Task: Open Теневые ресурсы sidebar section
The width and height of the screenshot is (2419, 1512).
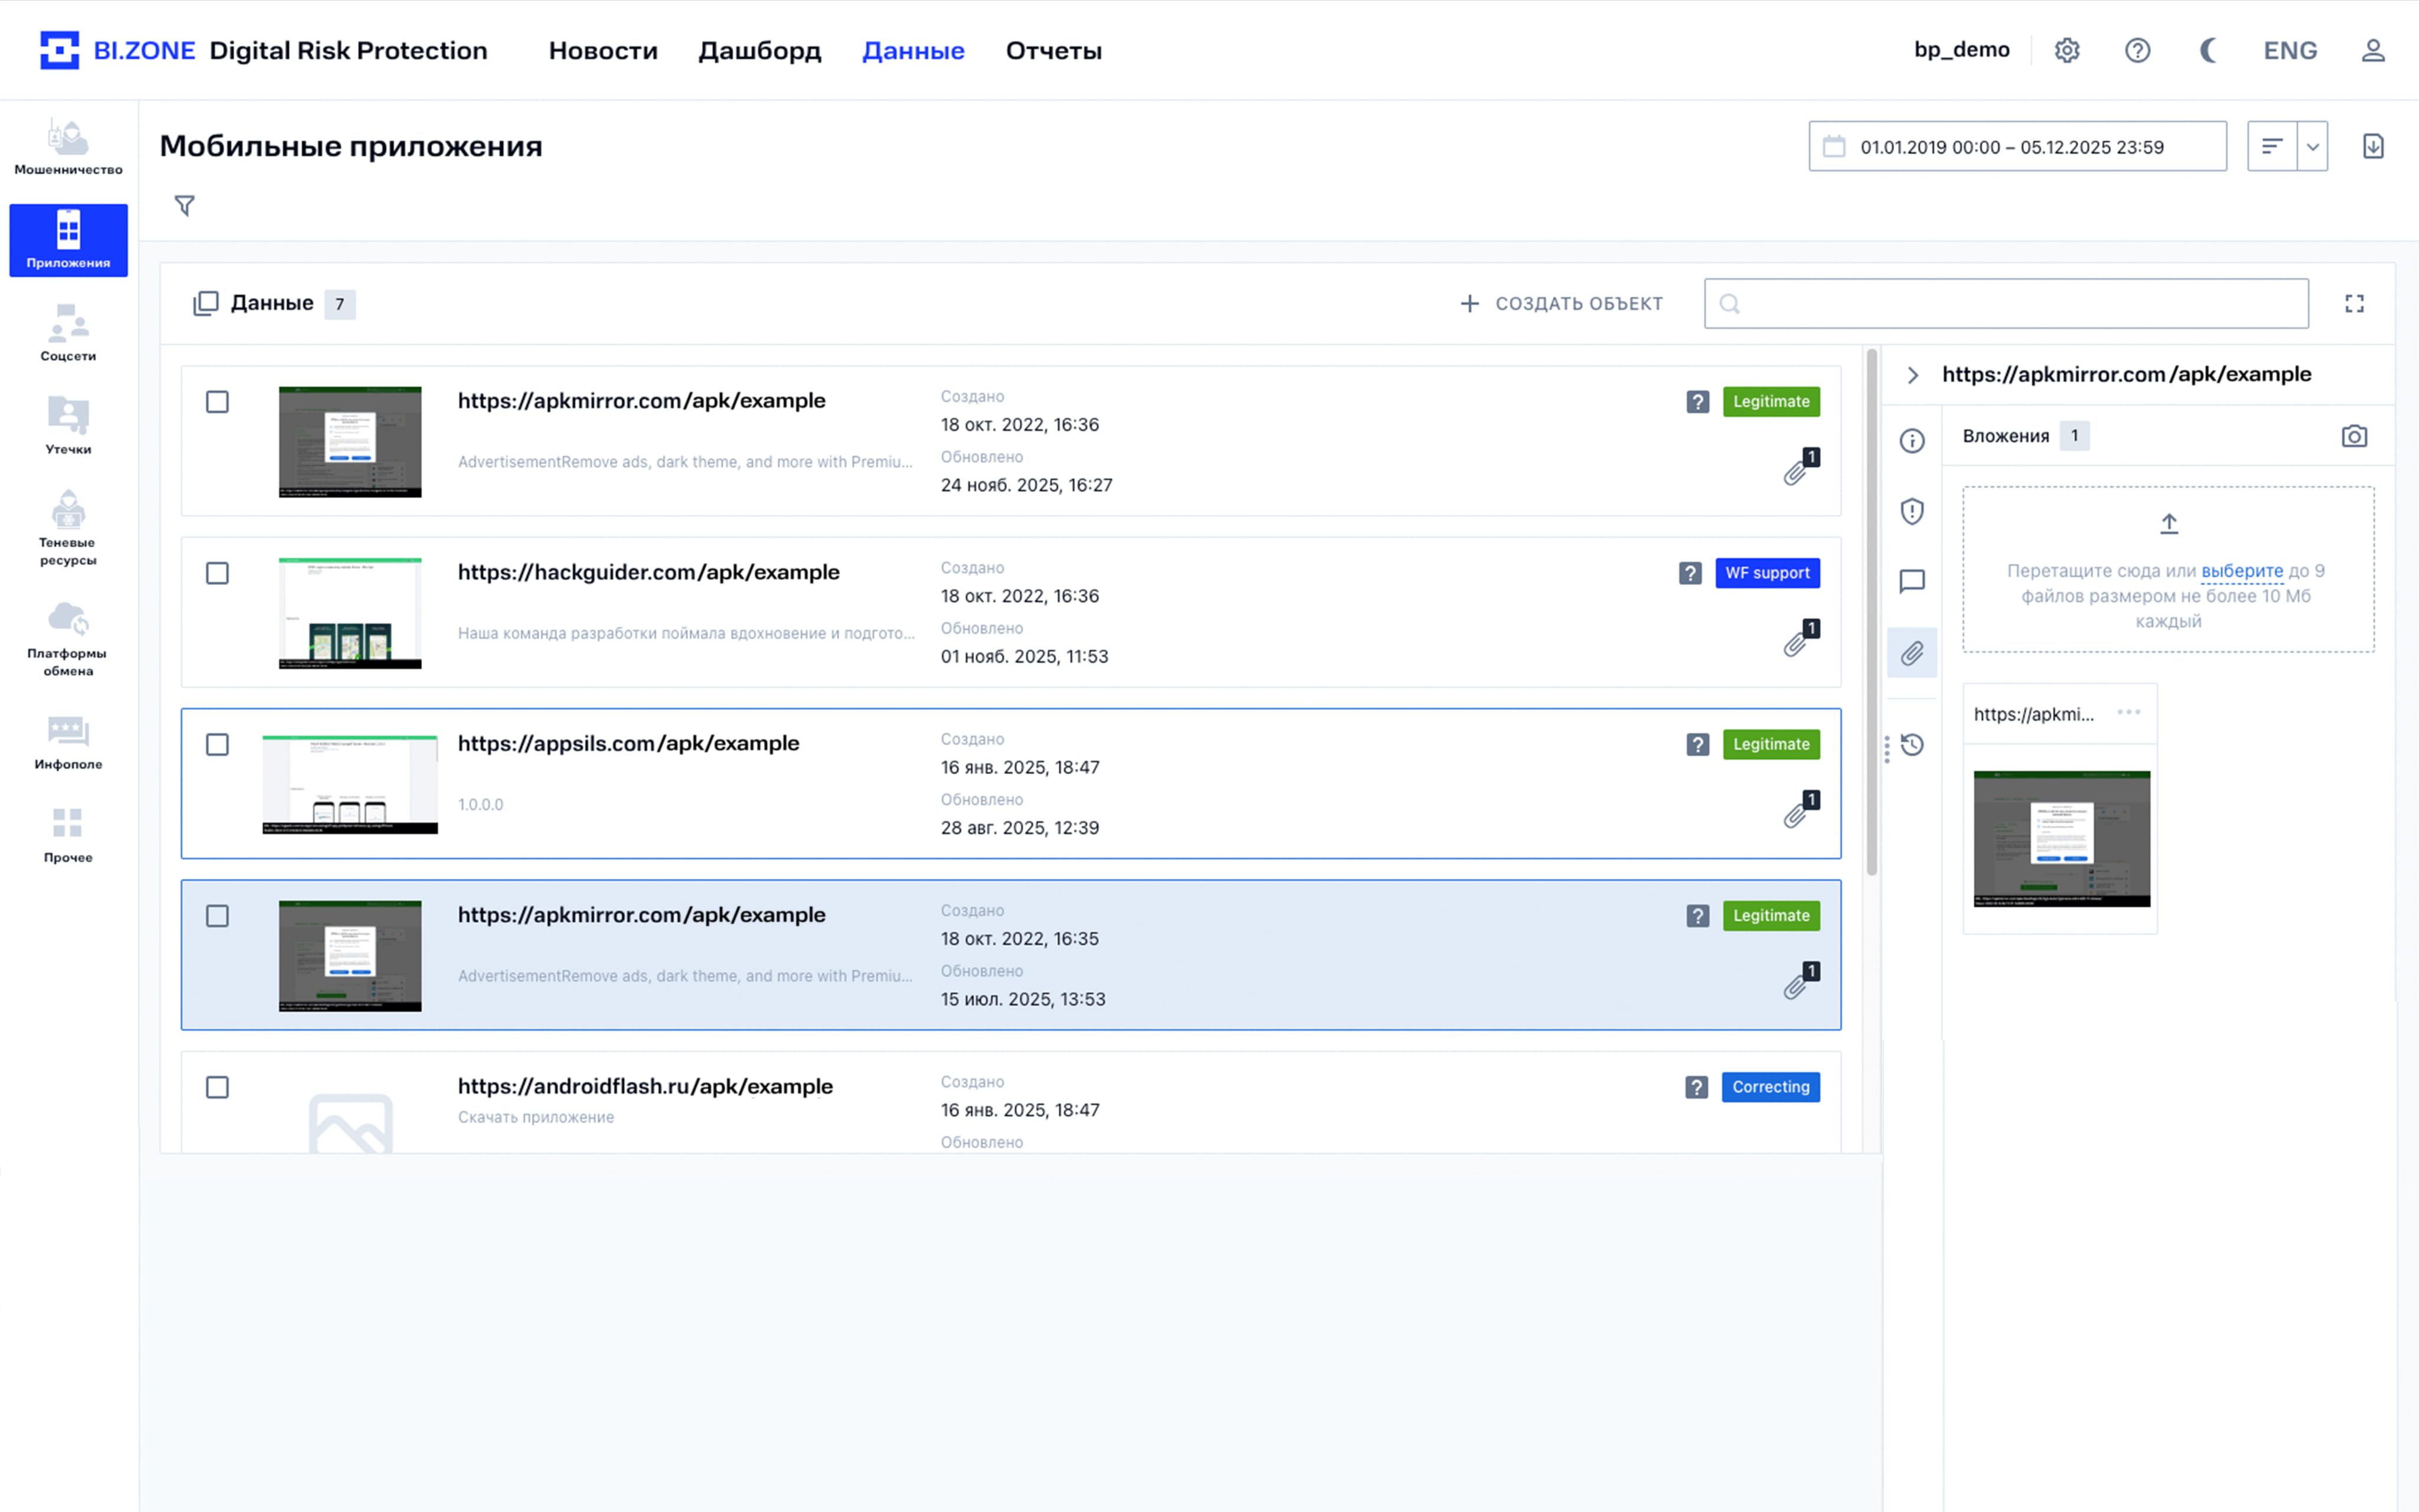Action: pos(68,529)
